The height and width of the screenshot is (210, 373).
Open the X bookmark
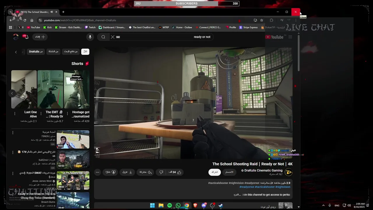21,27
